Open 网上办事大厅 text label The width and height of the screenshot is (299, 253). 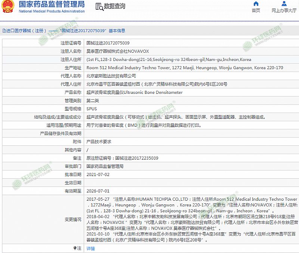pos(284,10)
